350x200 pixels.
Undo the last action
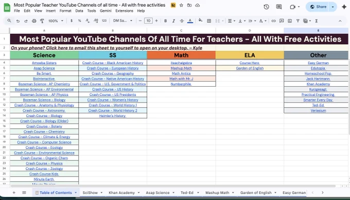tap(18, 21)
